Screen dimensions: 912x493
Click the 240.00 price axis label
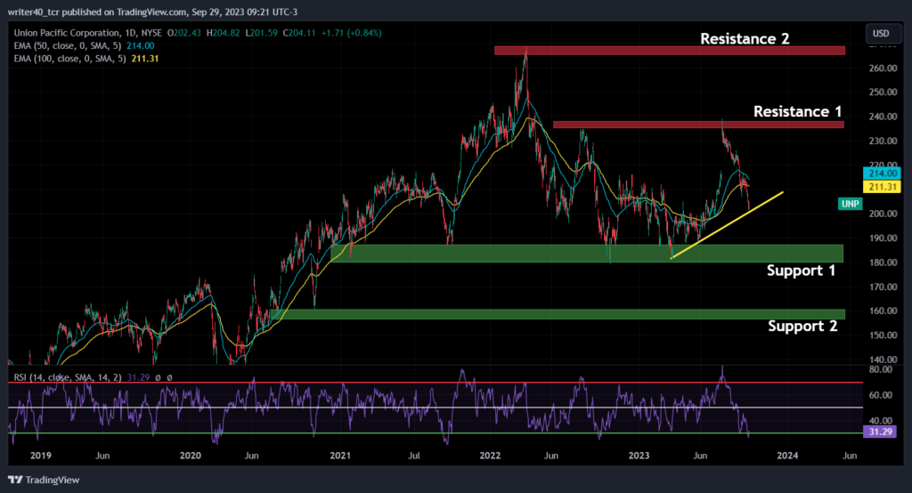pyautogui.click(x=883, y=117)
